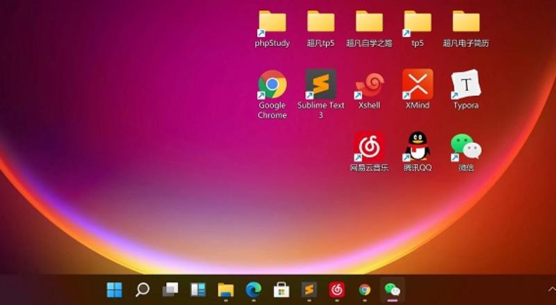The width and height of the screenshot is (556, 305).
Task: Open the Widgets panel from the taskbar
Action: click(198, 290)
